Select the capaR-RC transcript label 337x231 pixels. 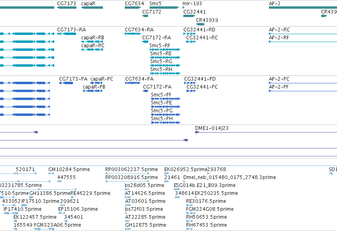click(93, 46)
